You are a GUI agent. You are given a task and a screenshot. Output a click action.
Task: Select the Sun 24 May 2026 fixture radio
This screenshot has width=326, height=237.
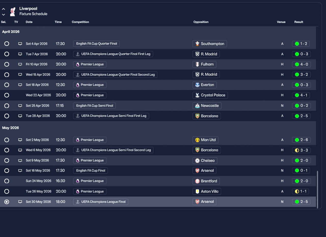click(x=7, y=181)
